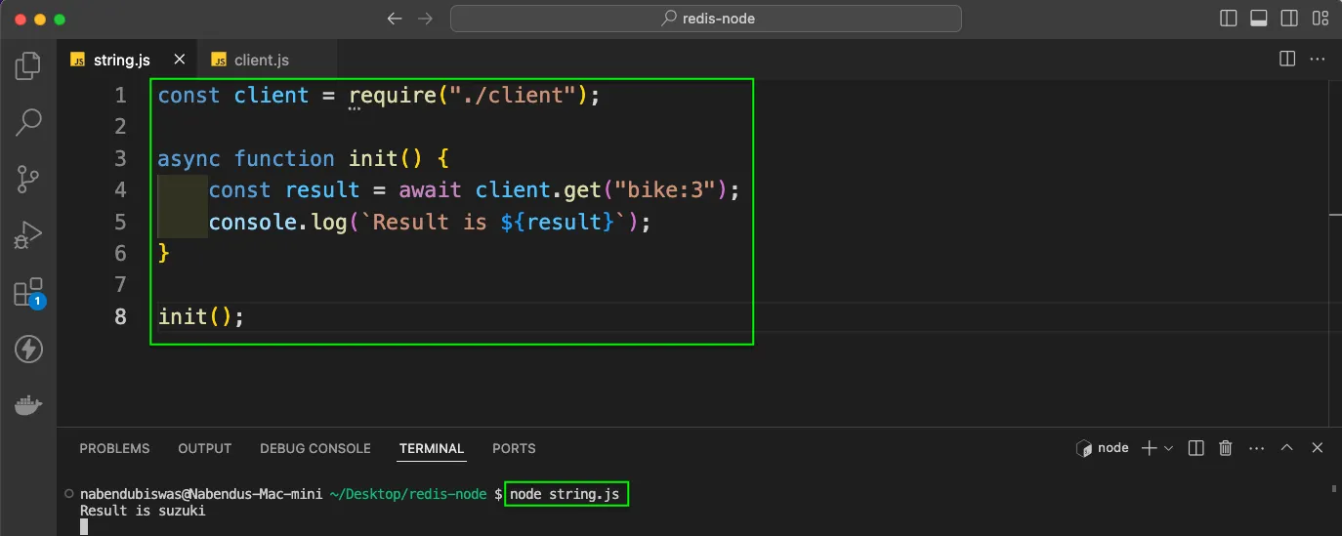Split the editor to the right
This screenshot has width=1342, height=536.
[1287, 60]
